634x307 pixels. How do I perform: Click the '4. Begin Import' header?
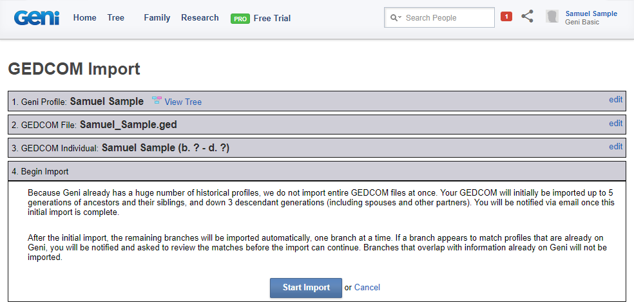point(317,171)
